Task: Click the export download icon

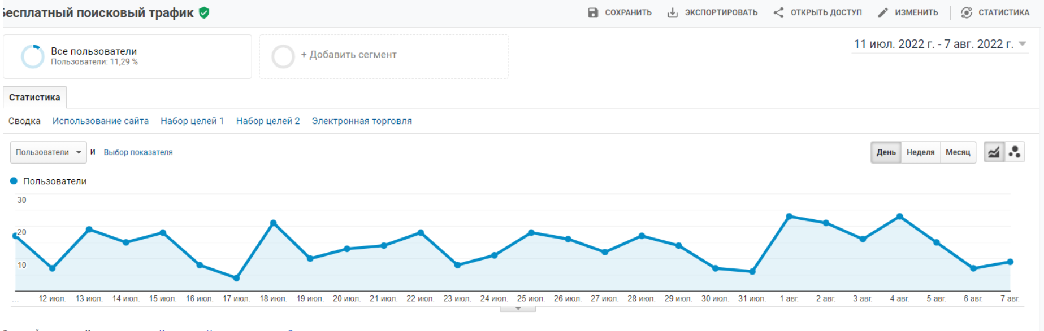Action: tap(672, 12)
